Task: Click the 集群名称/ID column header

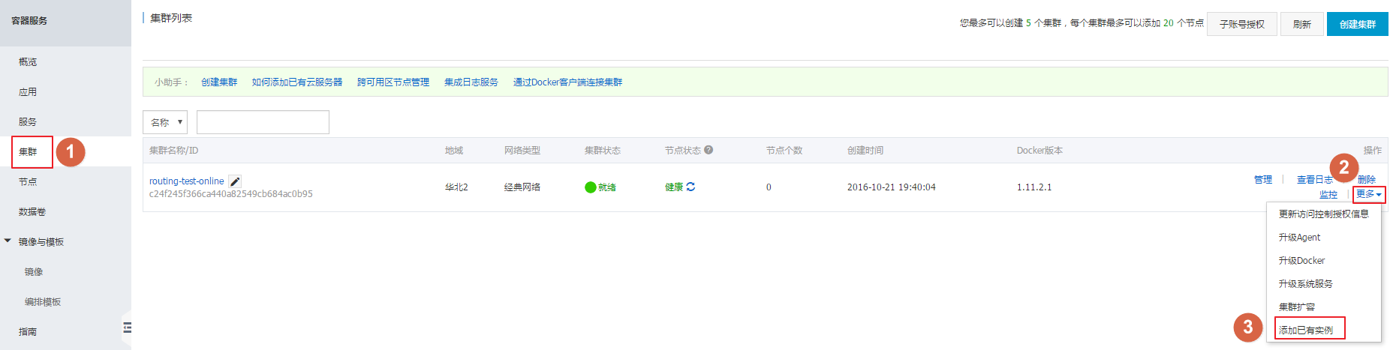Action: (174, 150)
